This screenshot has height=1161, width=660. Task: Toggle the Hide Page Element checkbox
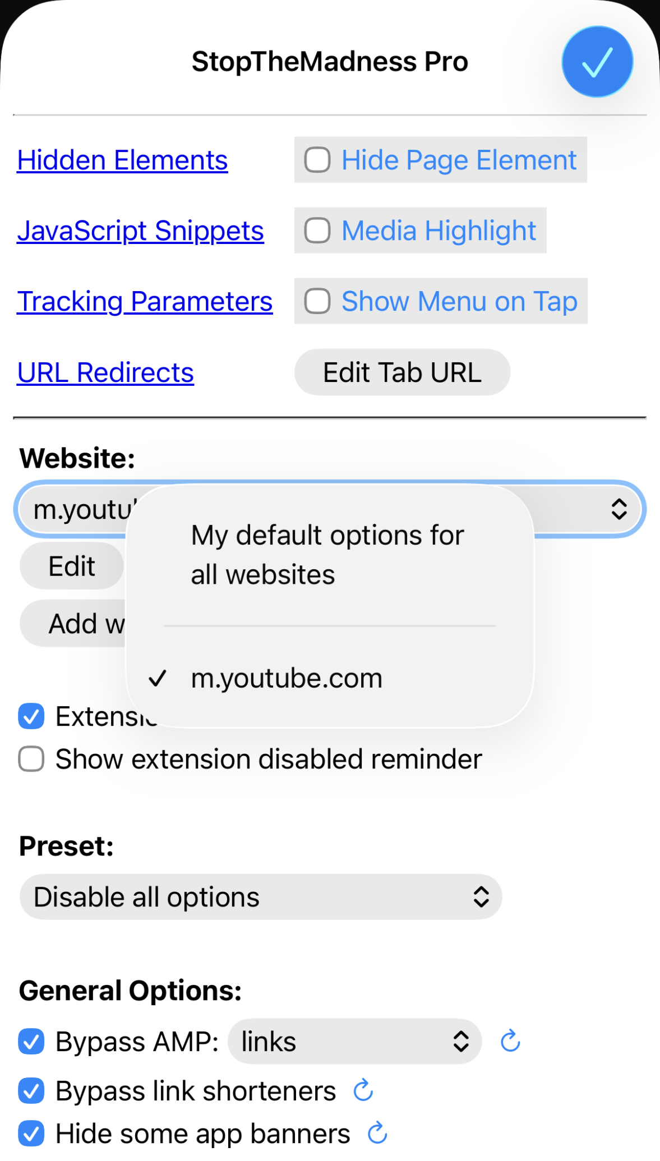click(x=317, y=160)
